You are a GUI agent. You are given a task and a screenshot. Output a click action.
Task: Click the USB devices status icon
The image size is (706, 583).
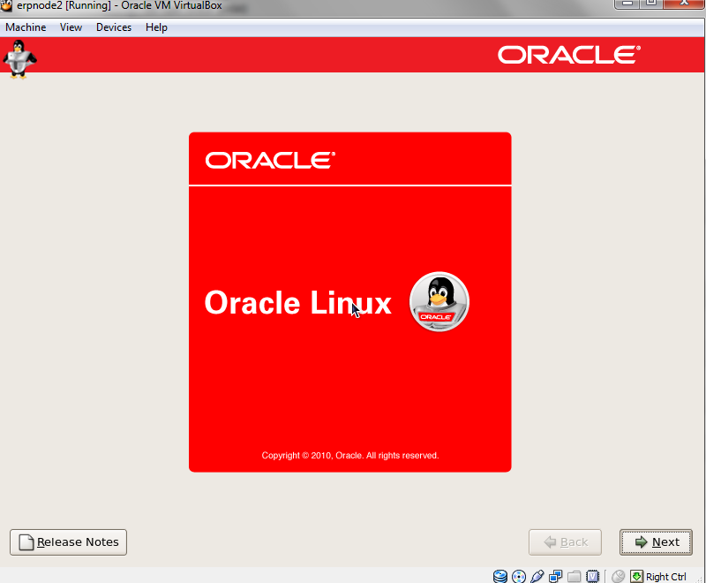pyautogui.click(x=537, y=577)
